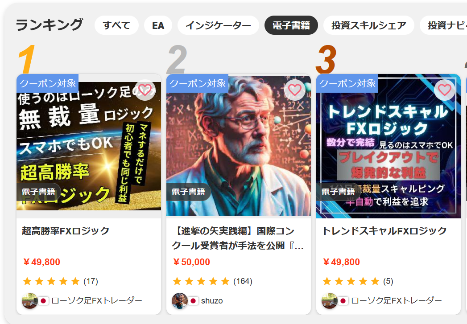The image size is (467, 324).
Task: Select the 電子書籍 tab
Action: click(x=291, y=25)
